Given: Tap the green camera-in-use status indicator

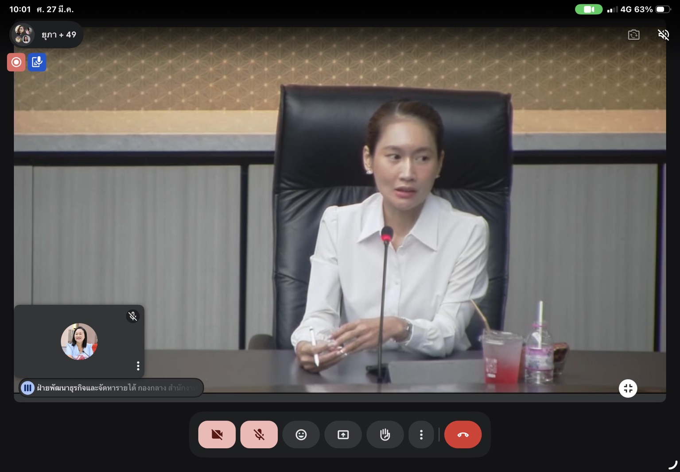Looking at the screenshot, I should [588, 9].
